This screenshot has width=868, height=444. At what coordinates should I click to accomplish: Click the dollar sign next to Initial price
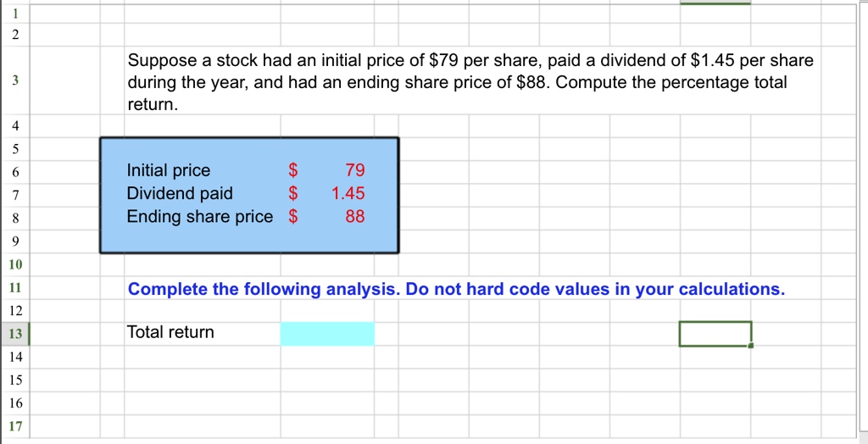[x=292, y=170]
